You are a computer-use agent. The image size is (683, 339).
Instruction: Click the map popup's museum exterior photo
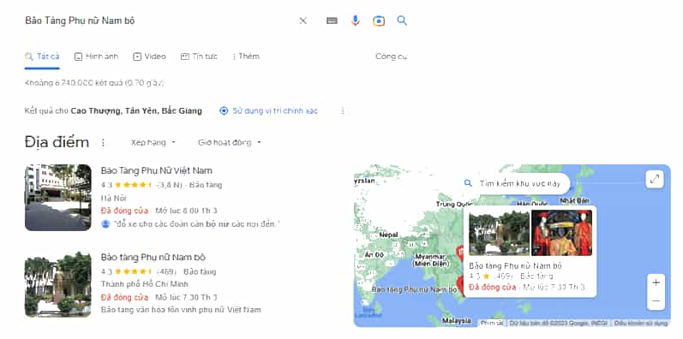500,232
